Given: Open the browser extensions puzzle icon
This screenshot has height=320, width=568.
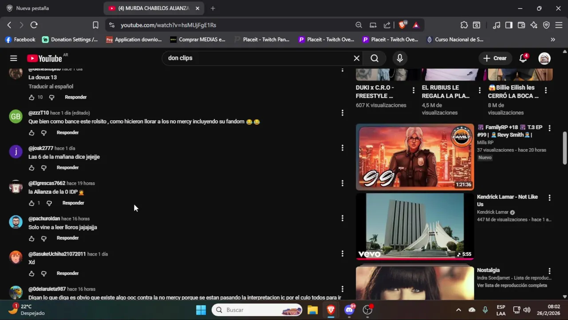Looking at the screenshot, I should 464,25.
